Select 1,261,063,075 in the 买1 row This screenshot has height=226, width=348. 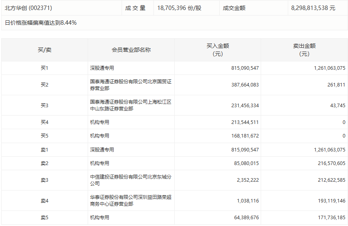[330, 68]
